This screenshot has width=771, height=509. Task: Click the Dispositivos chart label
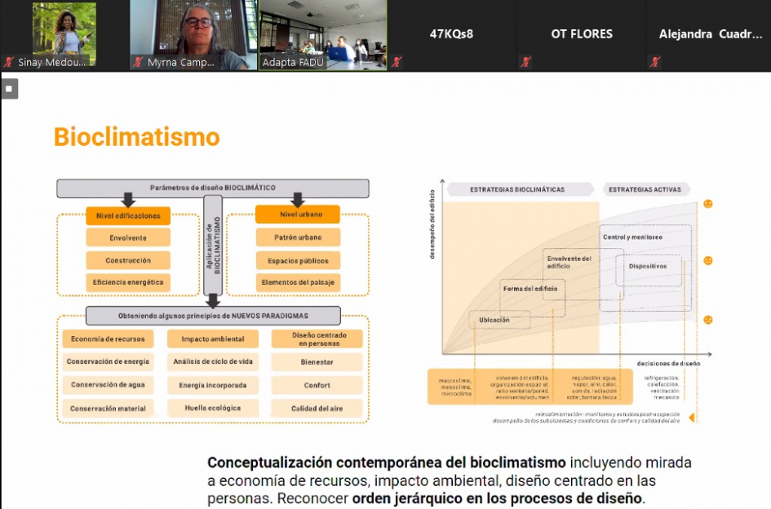(648, 266)
